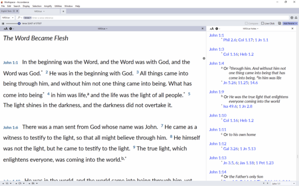Image resolution: width=299 pixels, height=186 pixels.
Task: Enable the Compare checkbox
Action: click(246, 23)
